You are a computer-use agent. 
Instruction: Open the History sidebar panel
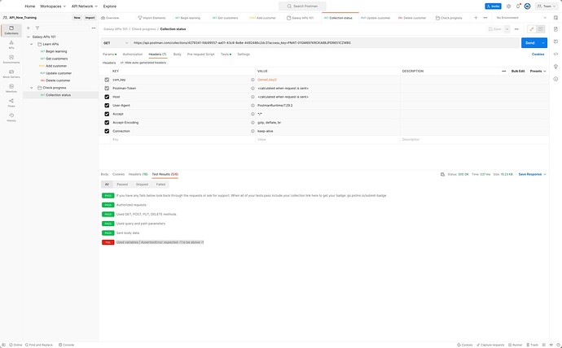tap(11, 118)
